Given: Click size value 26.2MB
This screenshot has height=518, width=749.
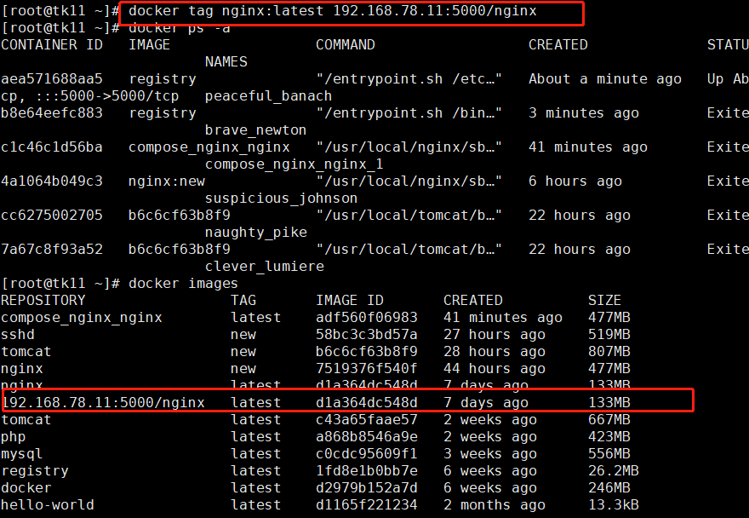Looking at the screenshot, I should (x=614, y=471).
